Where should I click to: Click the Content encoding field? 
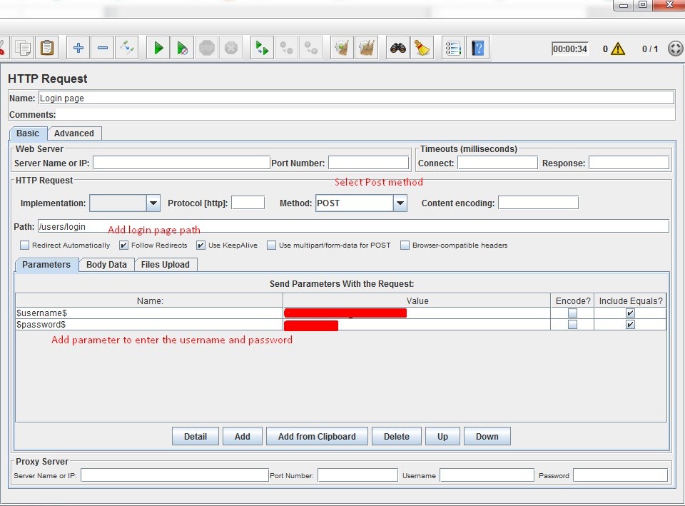[x=538, y=203]
